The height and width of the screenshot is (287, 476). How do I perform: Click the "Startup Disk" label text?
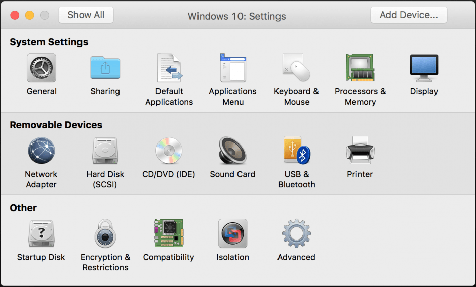click(x=41, y=257)
